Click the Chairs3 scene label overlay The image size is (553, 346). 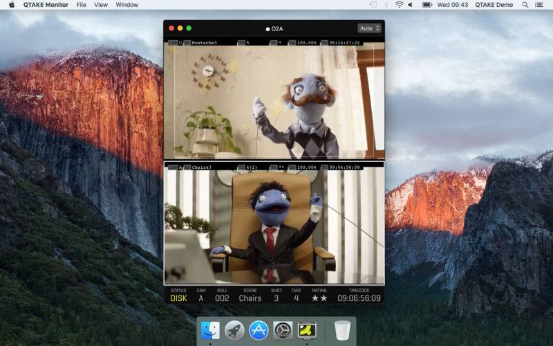(201, 167)
